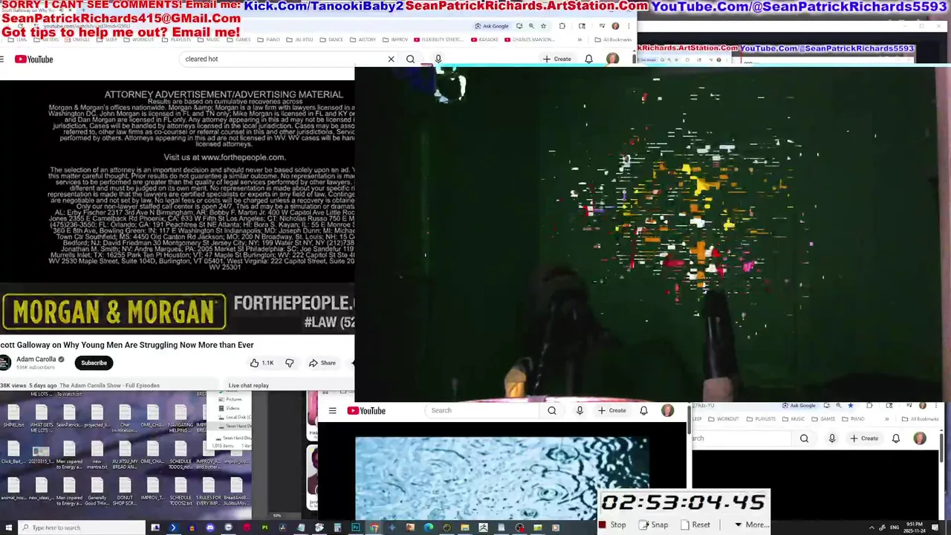951x535 pixels.
Task: Open Discord from the taskbar
Action: pos(210,528)
